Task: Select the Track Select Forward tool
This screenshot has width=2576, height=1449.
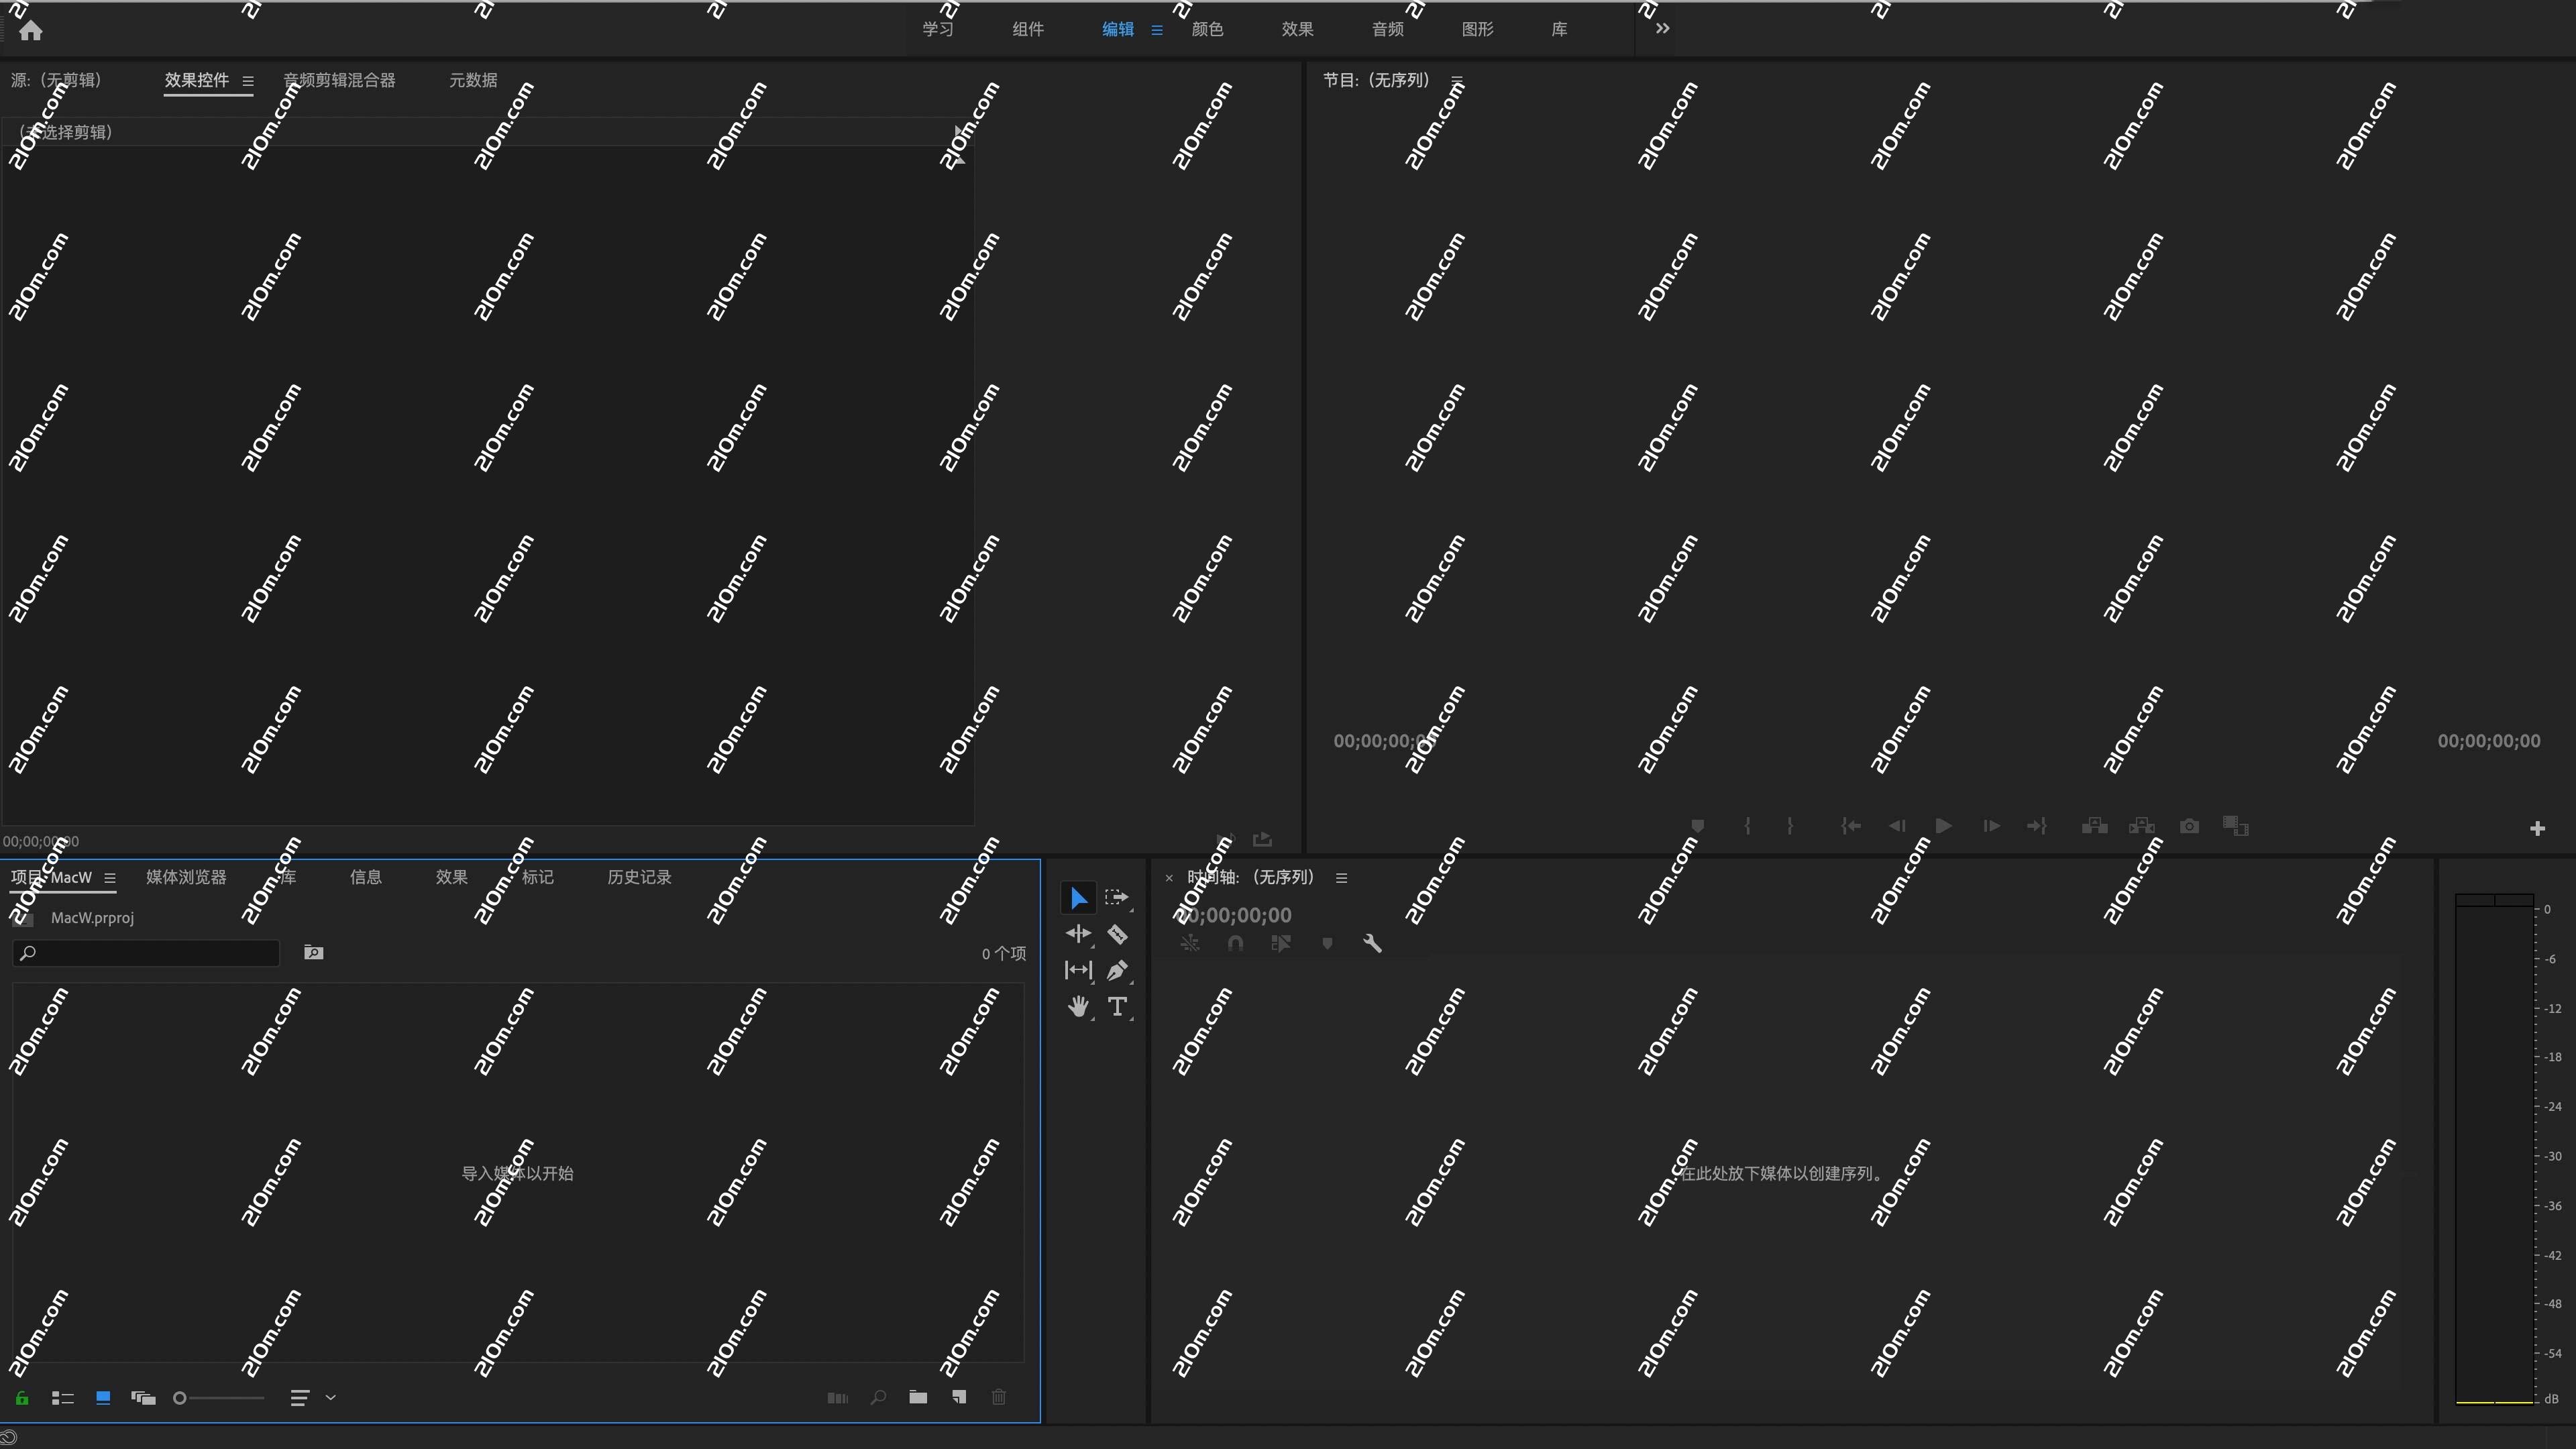Action: click(x=1117, y=898)
